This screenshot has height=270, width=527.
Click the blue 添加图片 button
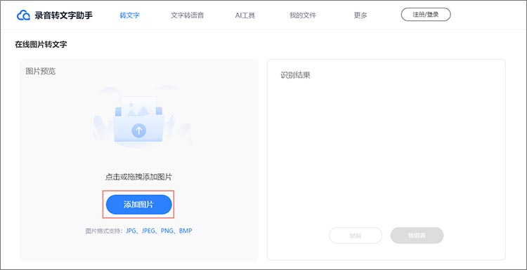click(x=139, y=205)
